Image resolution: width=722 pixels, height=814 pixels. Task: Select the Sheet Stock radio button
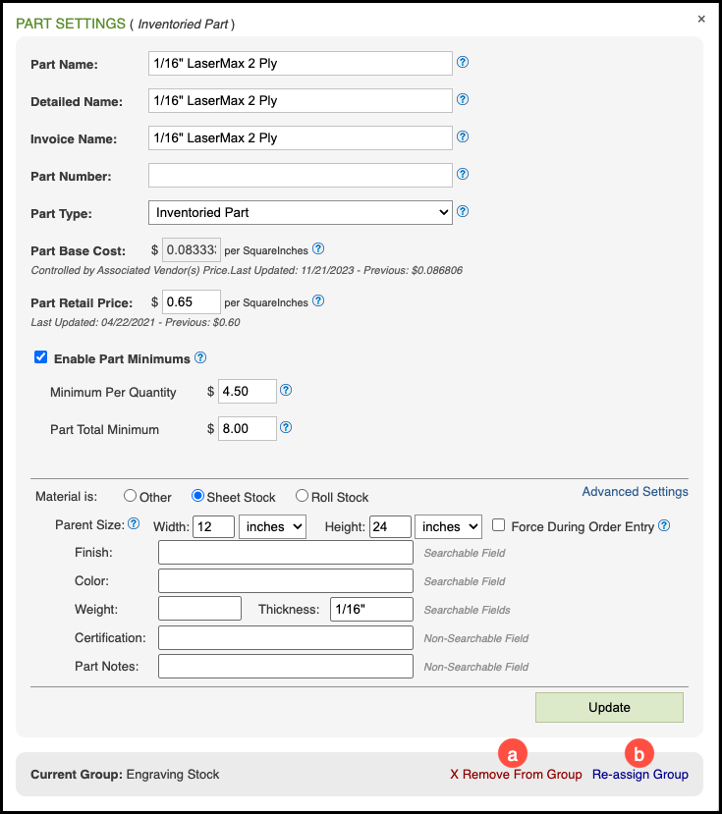click(x=197, y=496)
